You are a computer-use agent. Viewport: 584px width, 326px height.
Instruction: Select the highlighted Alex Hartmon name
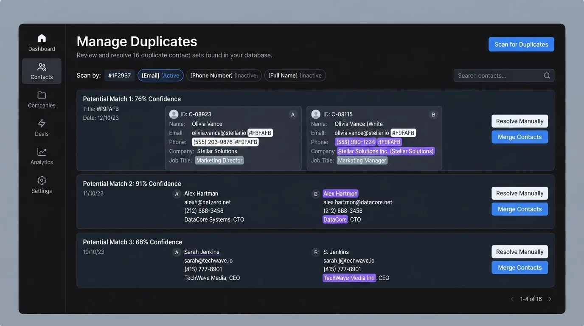pyautogui.click(x=340, y=194)
